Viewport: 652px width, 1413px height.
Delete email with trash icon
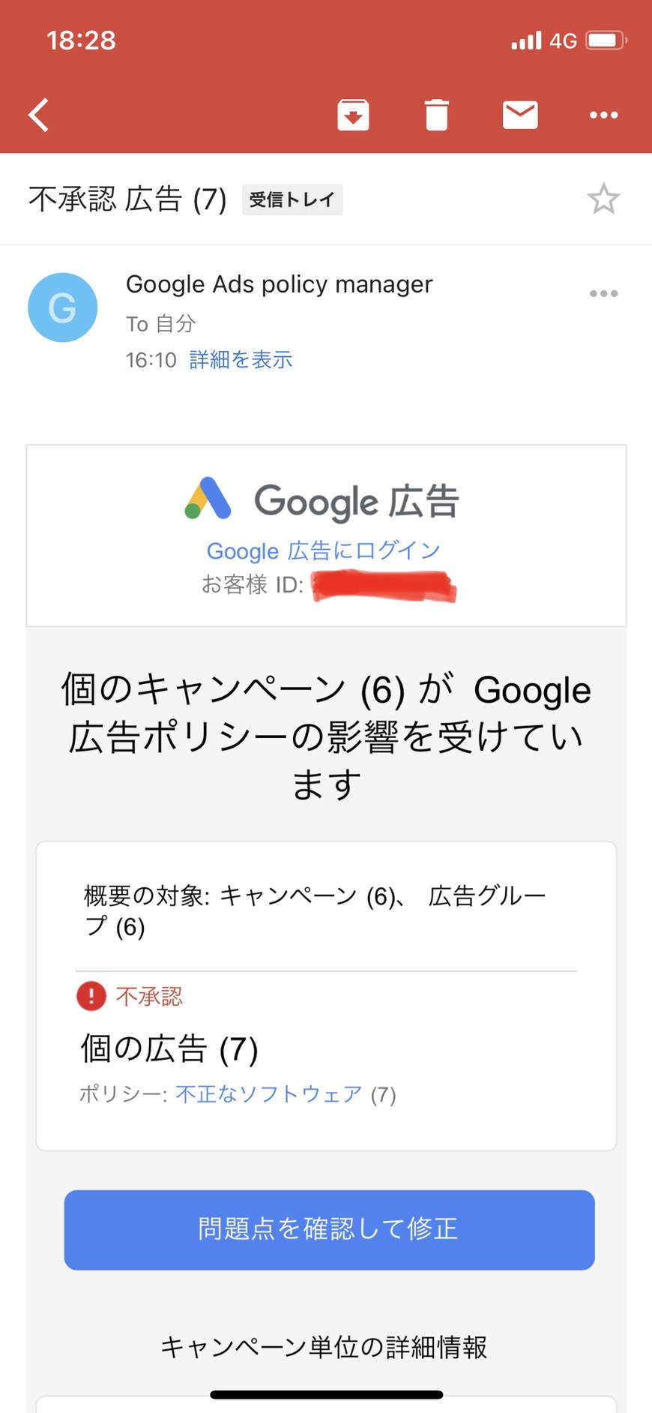(436, 115)
